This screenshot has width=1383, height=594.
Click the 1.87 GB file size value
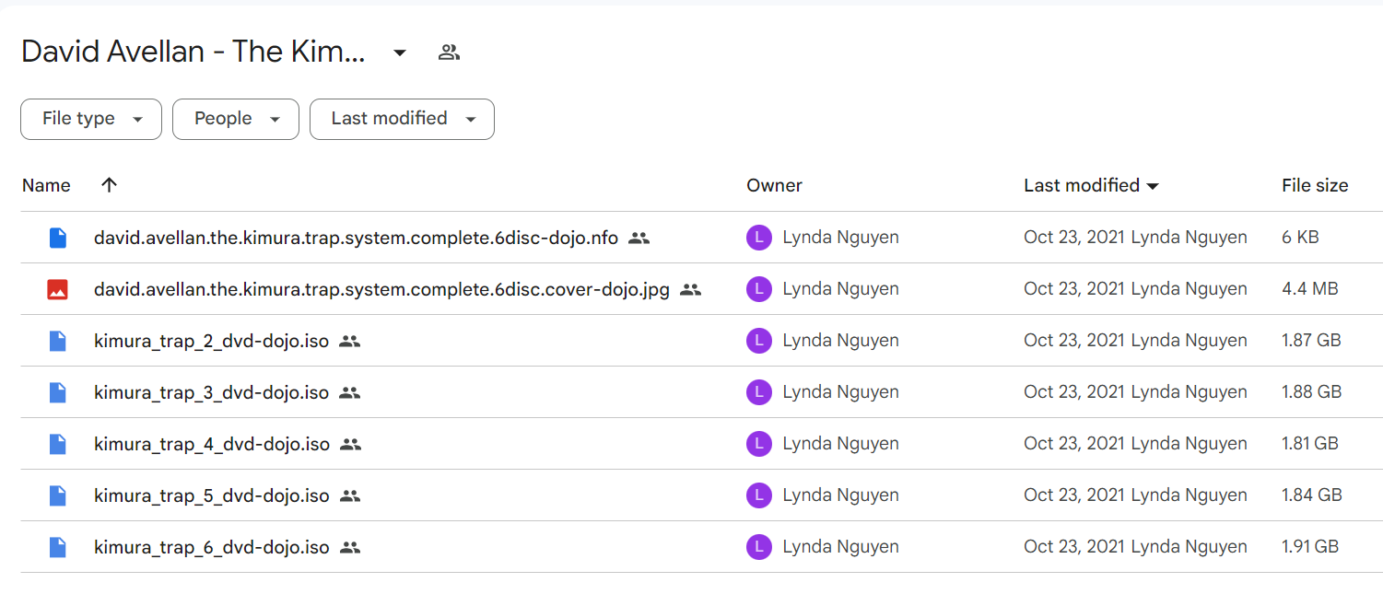pos(1311,341)
